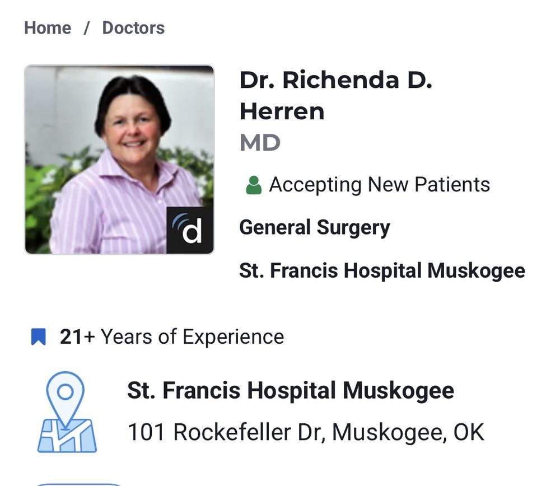
Task: Click the 21+ Years of Experience text
Action: click(171, 337)
